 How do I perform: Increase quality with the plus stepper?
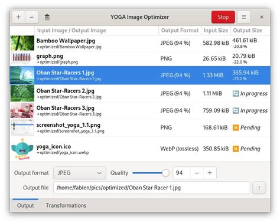pos(210,173)
